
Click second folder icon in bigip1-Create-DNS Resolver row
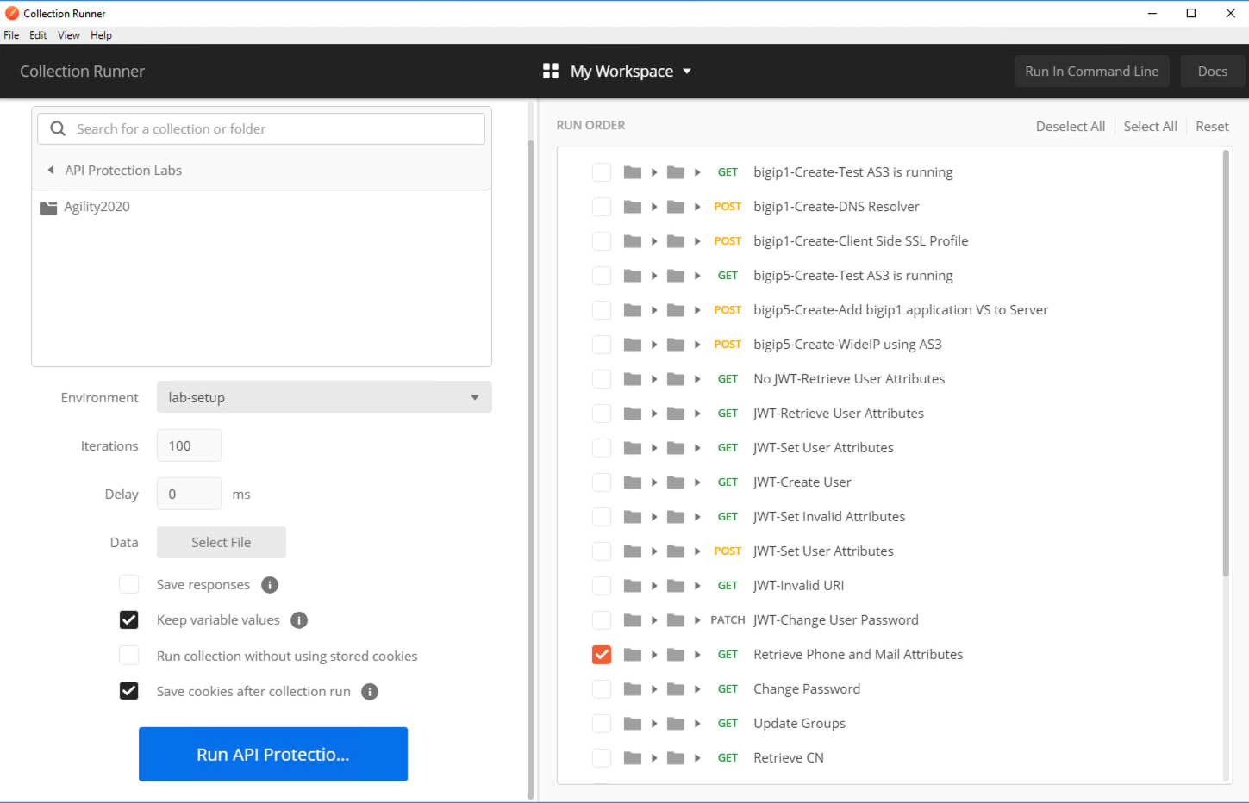(676, 207)
